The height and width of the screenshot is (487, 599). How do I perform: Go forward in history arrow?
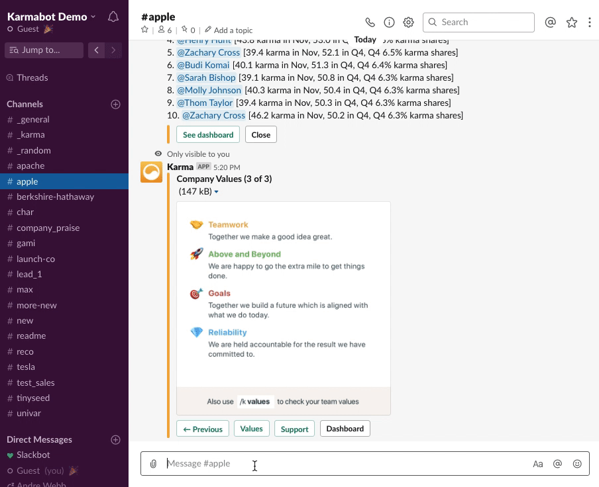pos(113,50)
